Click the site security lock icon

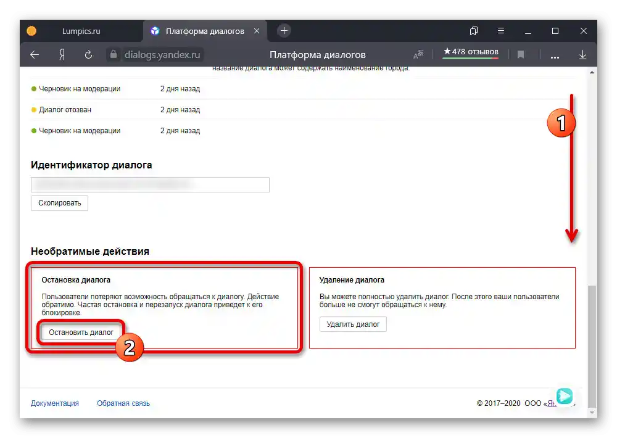coord(113,54)
